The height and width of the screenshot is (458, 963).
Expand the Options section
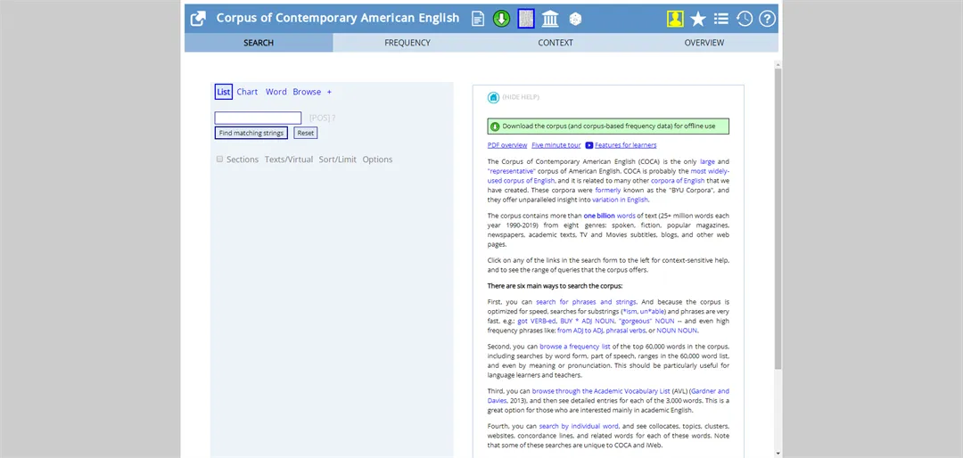pos(377,159)
